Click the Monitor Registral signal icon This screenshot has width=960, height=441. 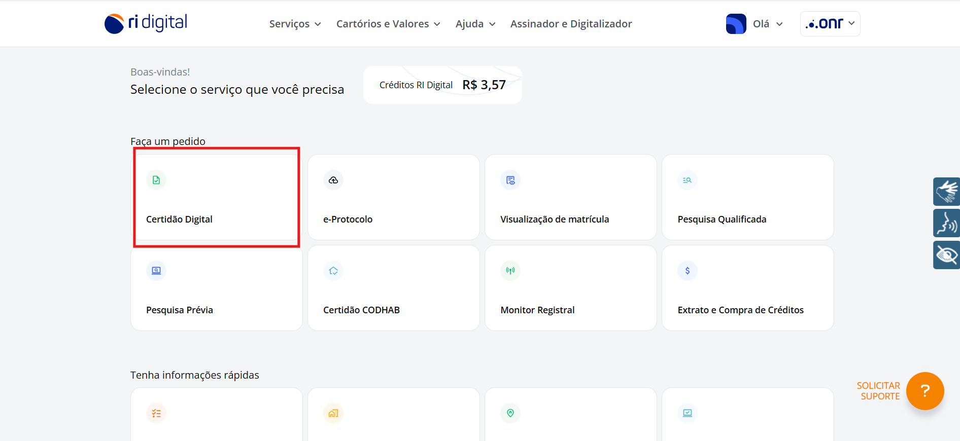(x=510, y=271)
